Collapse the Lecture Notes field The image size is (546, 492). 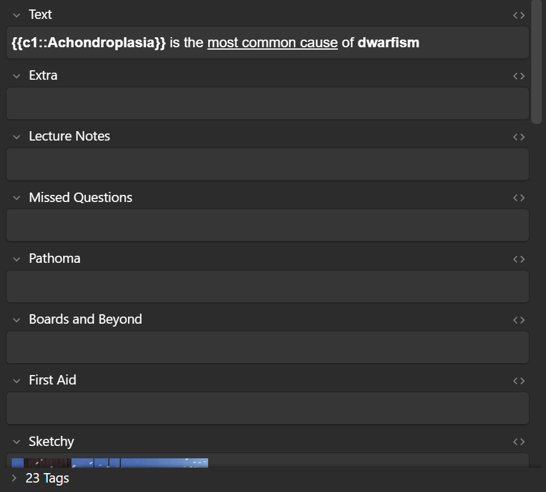(x=17, y=137)
